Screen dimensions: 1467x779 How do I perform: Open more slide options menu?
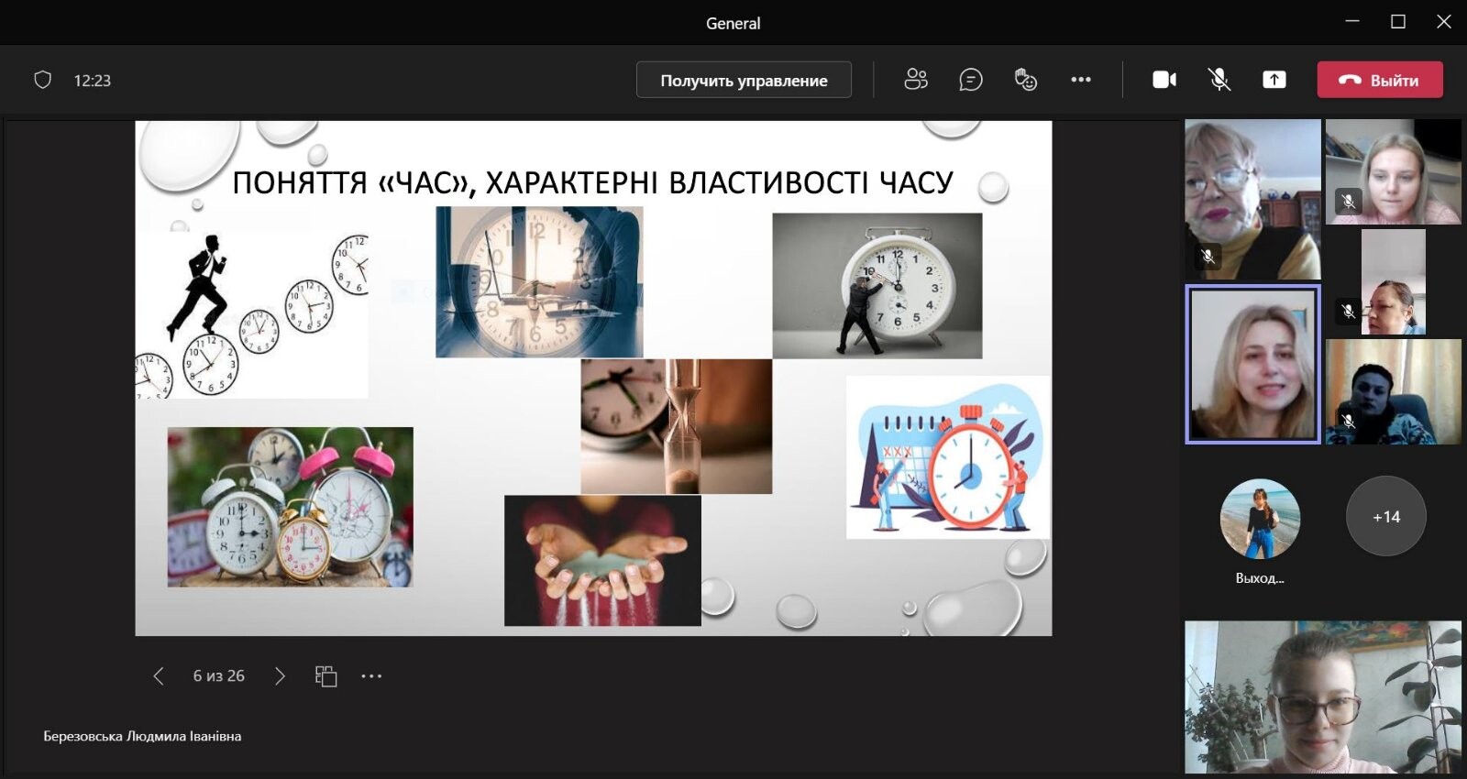pos(371,676)
